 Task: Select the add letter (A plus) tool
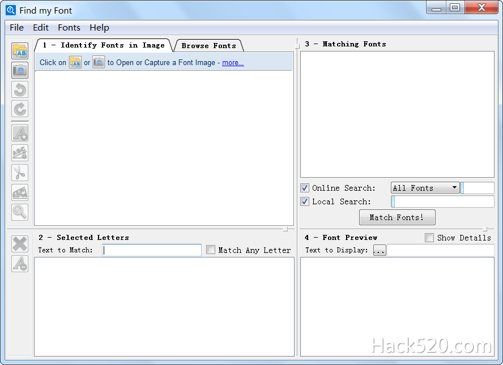click(x=20, y=133)
